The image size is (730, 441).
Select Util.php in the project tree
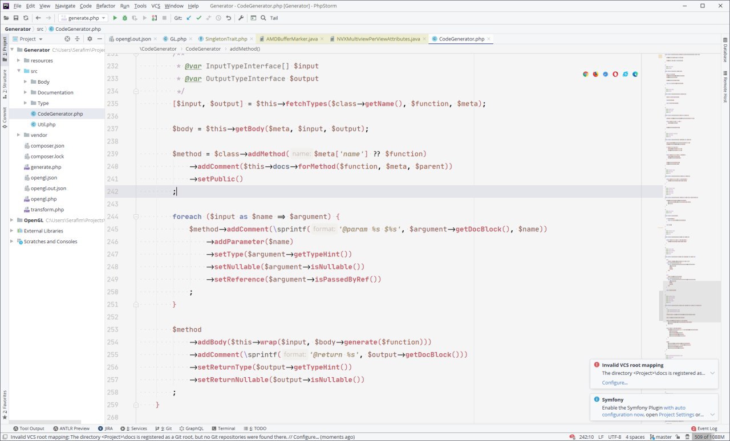[x=47, y=124]
